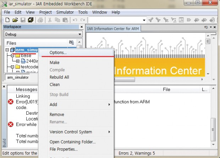Click the Find toolbar icon after search box
220x158 pixels.
(151, 20)
